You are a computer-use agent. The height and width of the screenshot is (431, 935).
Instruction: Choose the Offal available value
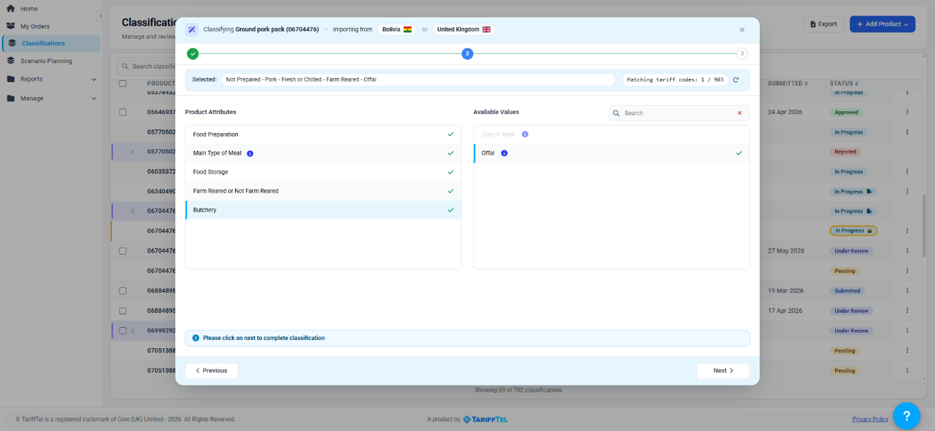point(612,153)
